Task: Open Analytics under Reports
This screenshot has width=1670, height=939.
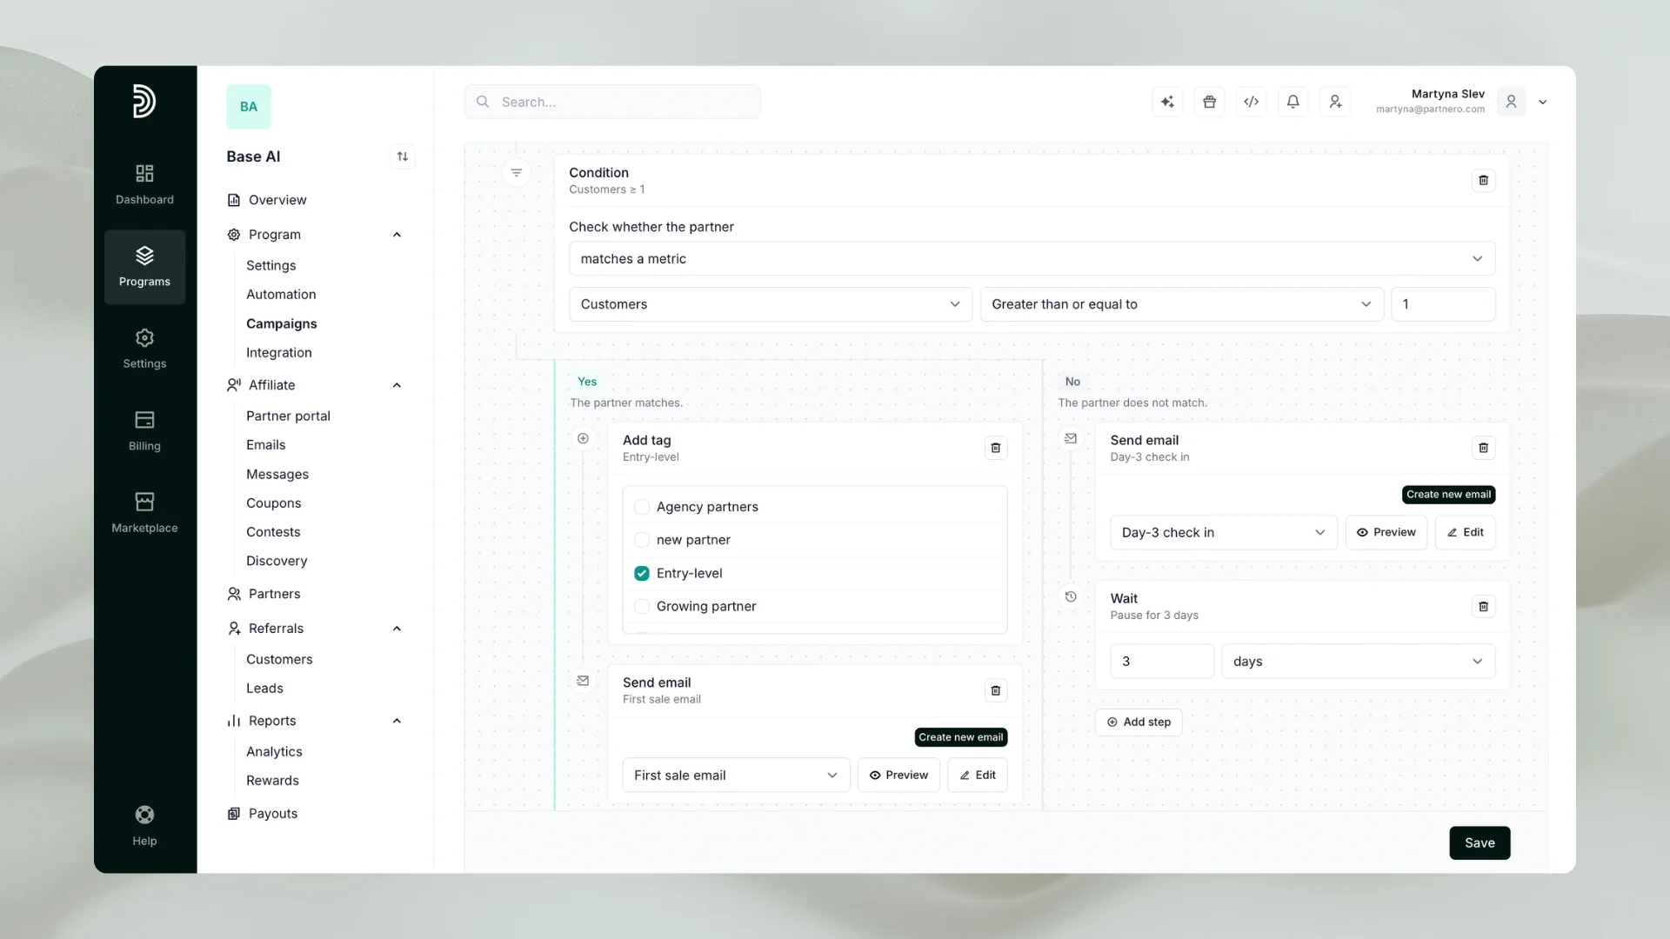Action: click(x=274, y=751)
